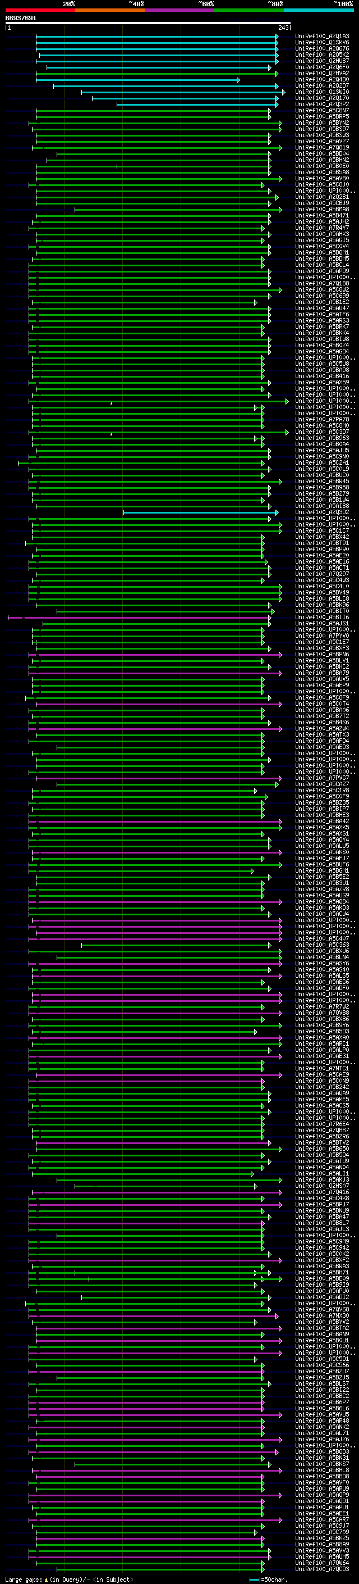
Task: Select hit label UniRef100_A5AVV3
Action: [x=322, y=1550]
